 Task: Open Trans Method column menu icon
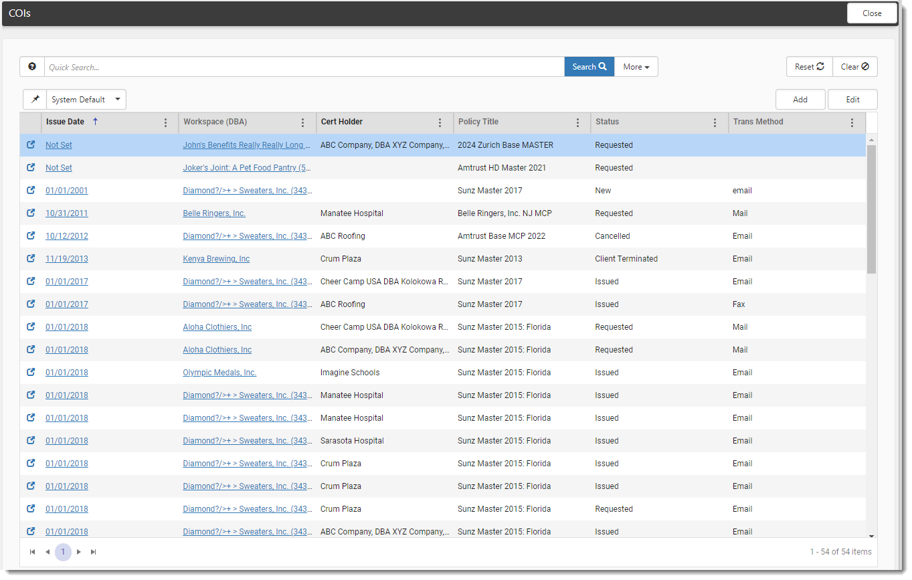[852, 122]
